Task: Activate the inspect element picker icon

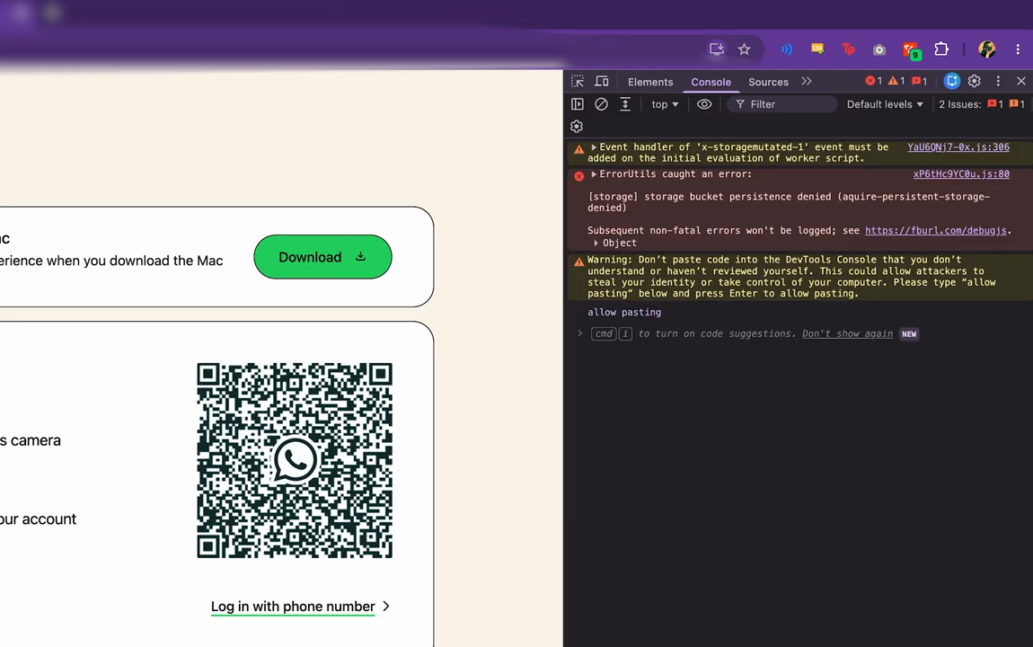Action: pyautogui.click(x=578, y=81)
